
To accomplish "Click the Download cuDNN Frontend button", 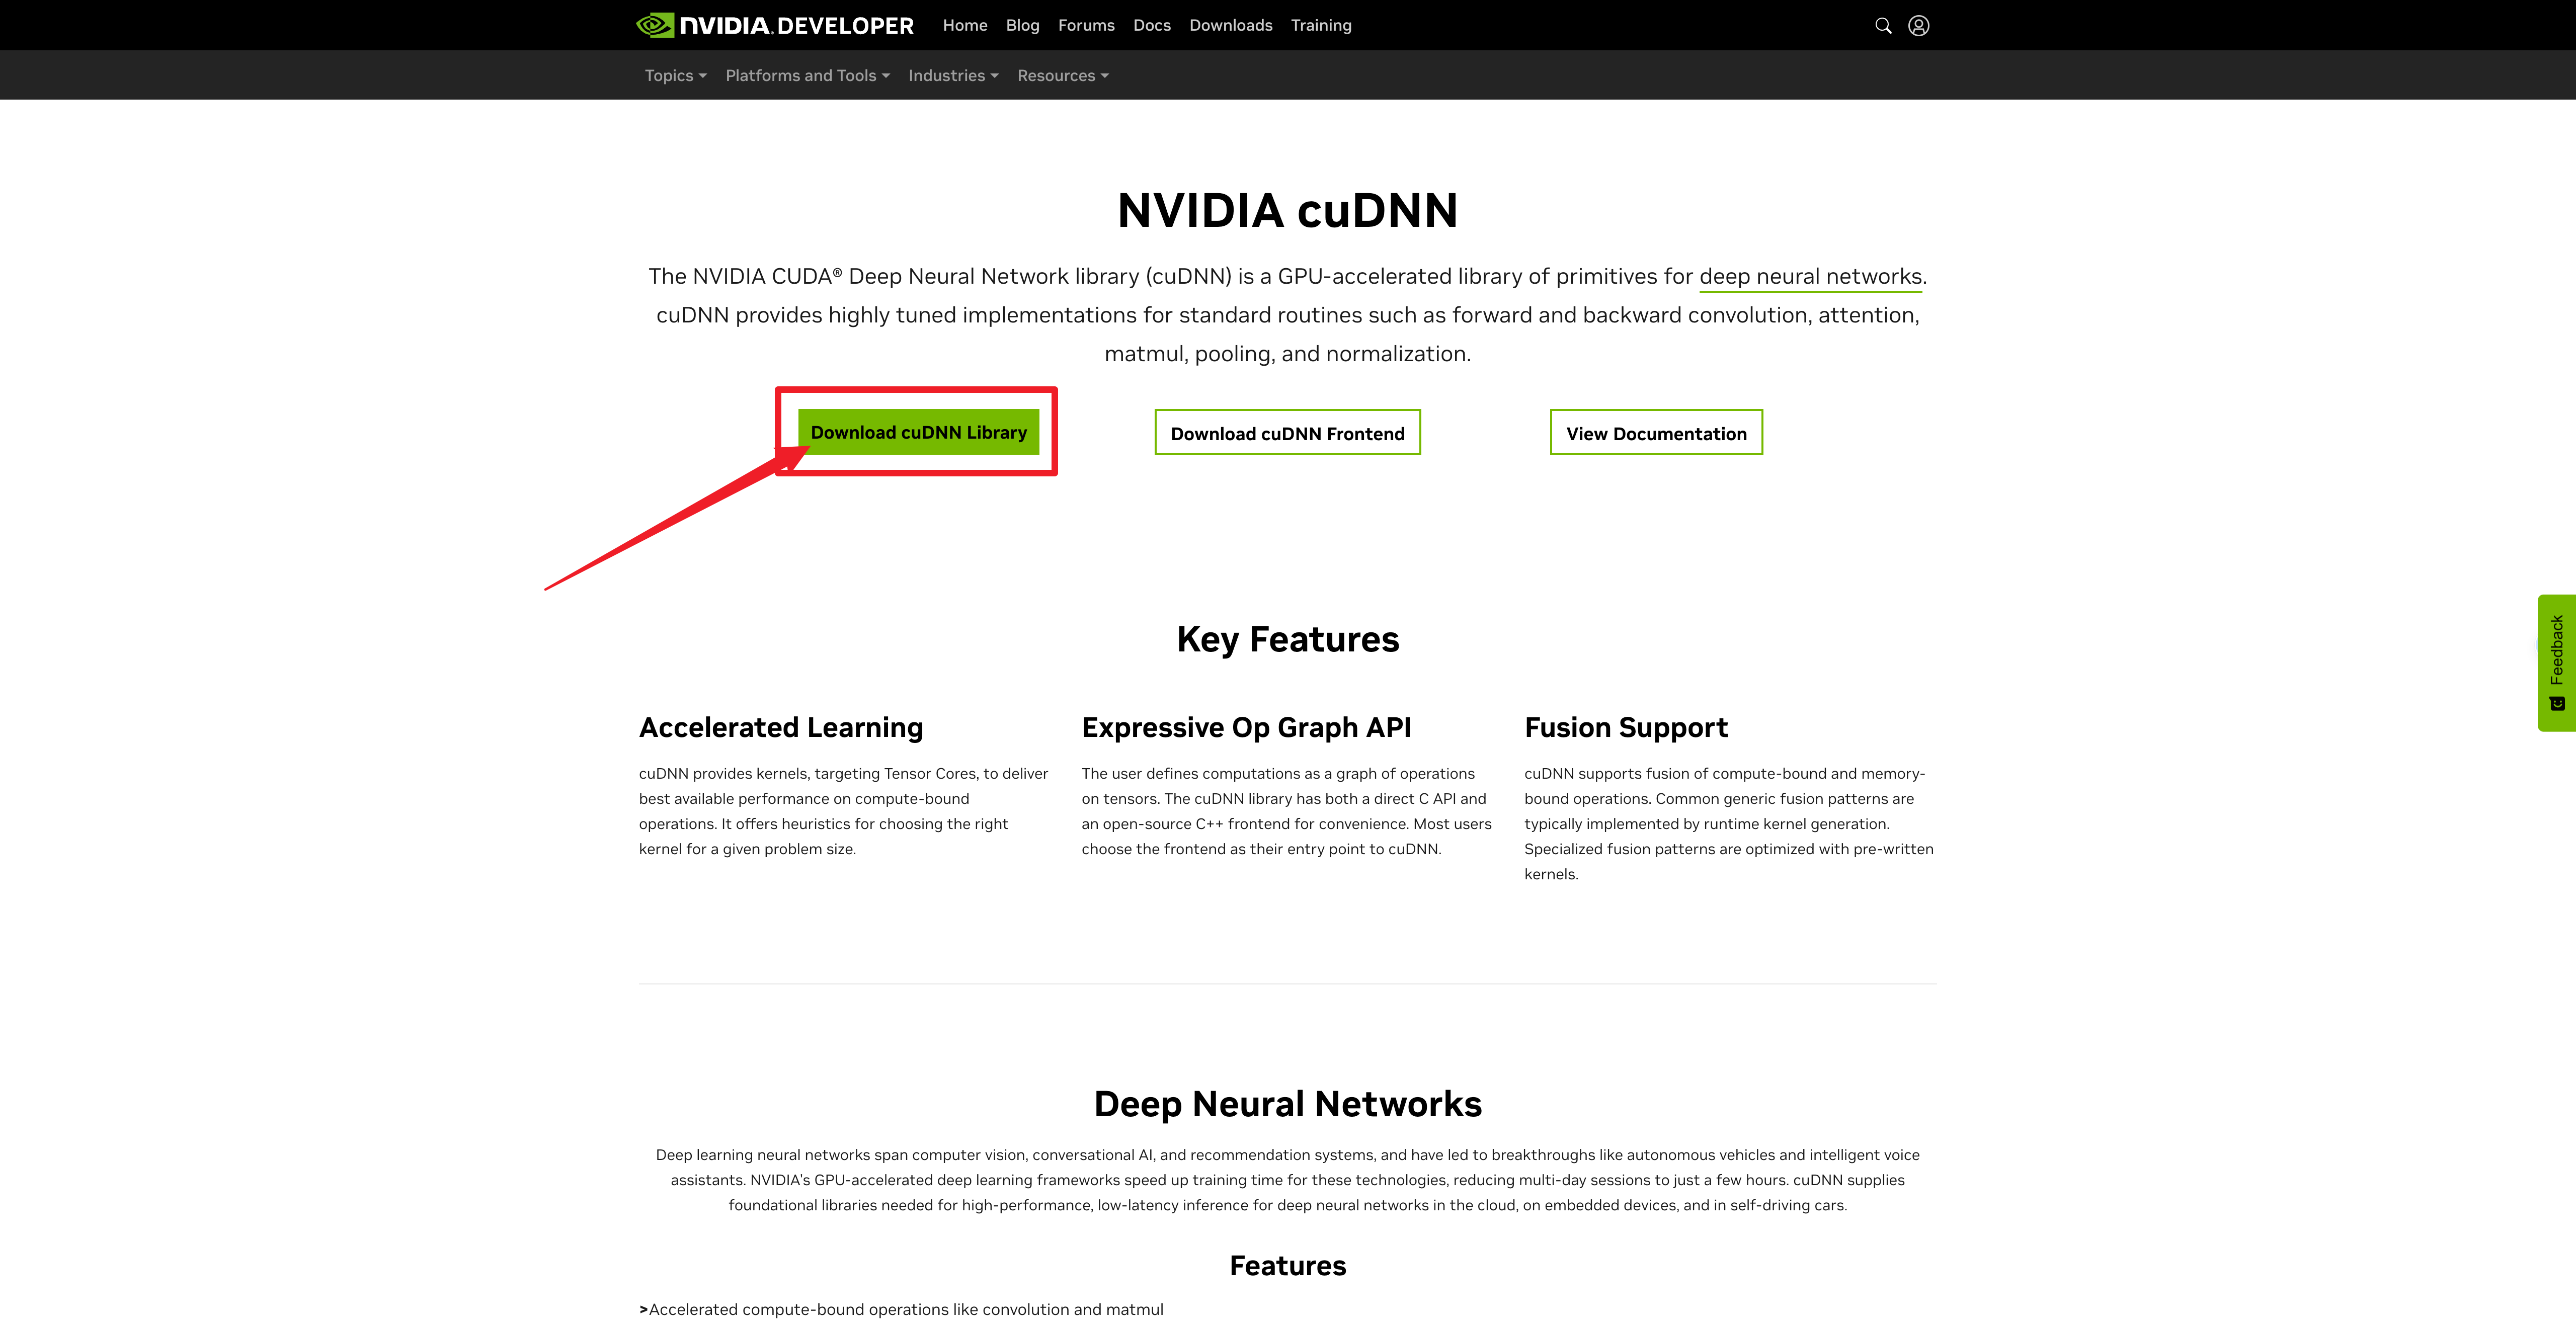I will (1287, 433).
